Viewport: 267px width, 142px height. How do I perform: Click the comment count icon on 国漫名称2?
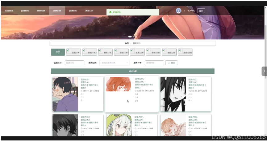pos(136,101)
